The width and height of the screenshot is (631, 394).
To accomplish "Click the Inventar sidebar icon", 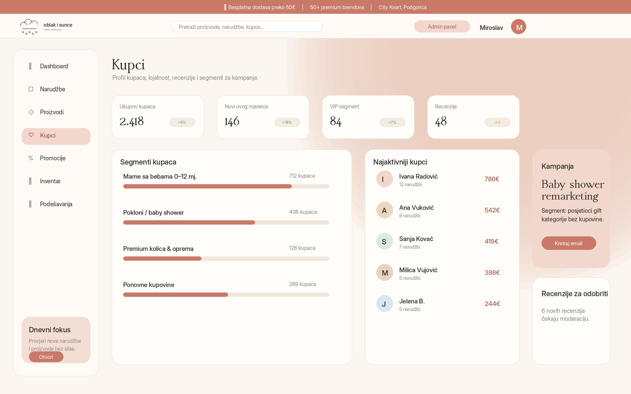I will 30,181.
